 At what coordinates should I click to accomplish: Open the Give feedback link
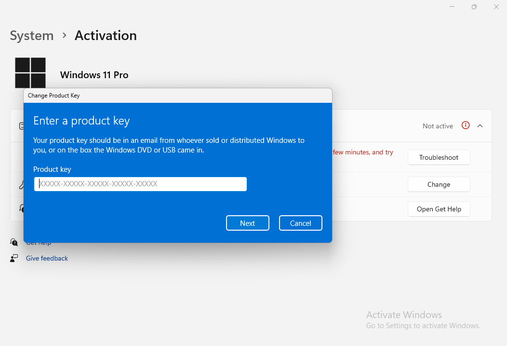[47, 258]
